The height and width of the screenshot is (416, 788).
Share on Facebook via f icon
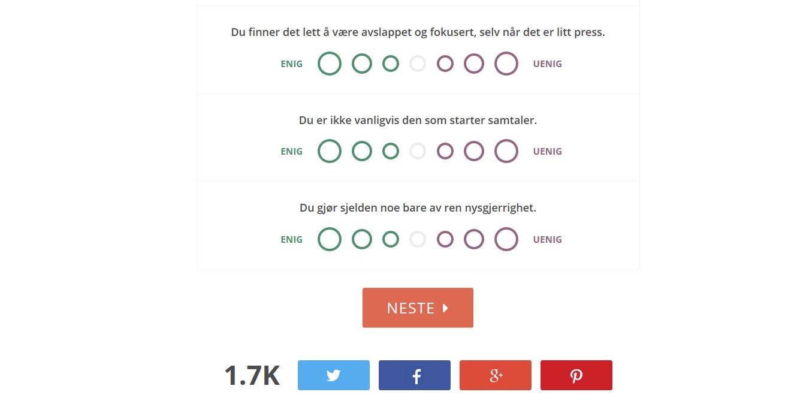[x=415, y=375]
